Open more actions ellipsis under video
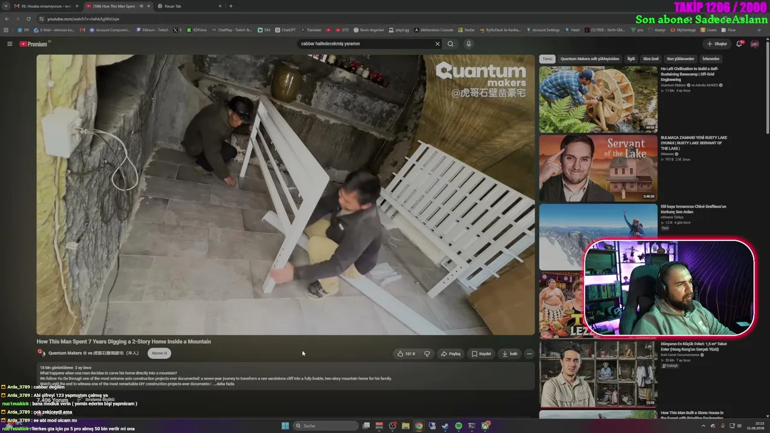 (x=529, y=354)
